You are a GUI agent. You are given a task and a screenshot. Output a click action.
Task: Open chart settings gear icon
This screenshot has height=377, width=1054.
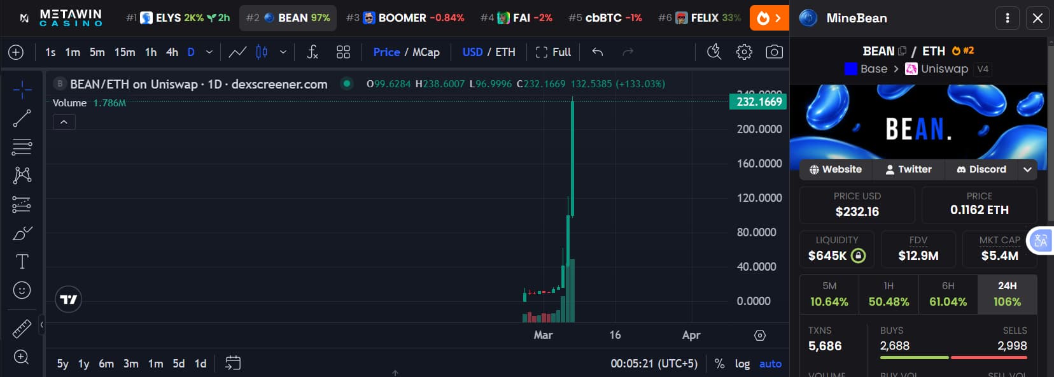tap(744, 52)
